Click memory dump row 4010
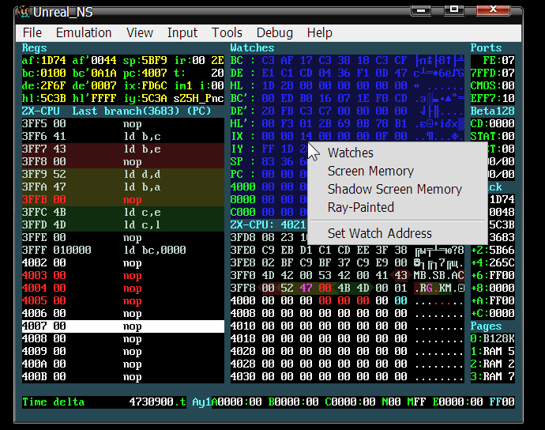 coord(348,326)
